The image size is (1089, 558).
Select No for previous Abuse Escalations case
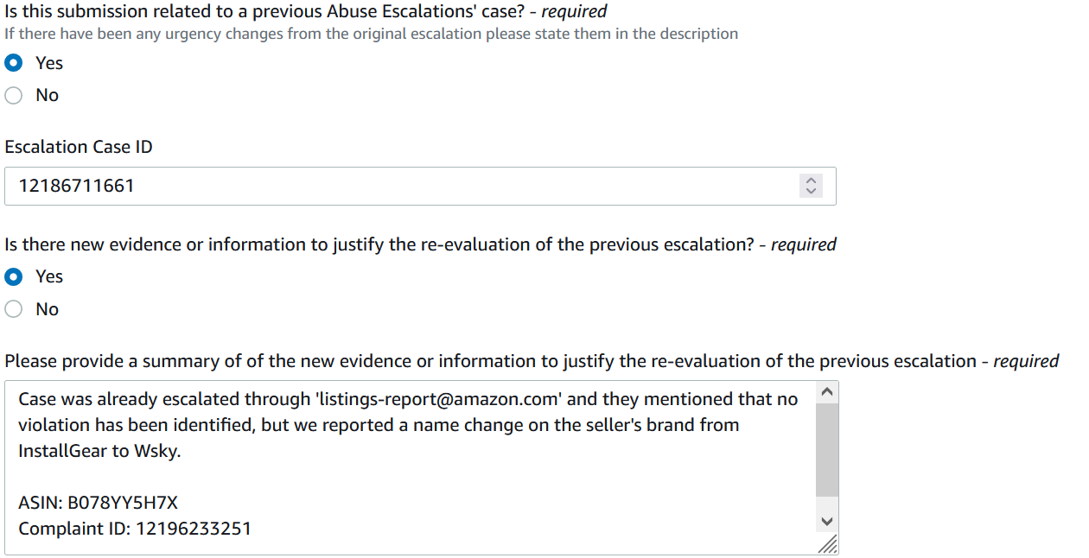[14, 96]
